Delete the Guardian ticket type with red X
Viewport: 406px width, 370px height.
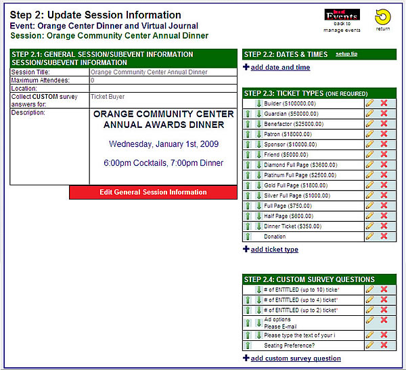(384, 114)
